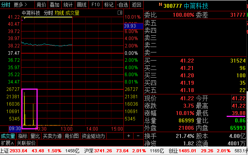Click the 股本 value 4.00亿
The height and width of the screenshot is (155, 248).
pos(237,136)
